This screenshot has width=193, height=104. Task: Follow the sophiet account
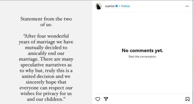click(x=125, y=6)
